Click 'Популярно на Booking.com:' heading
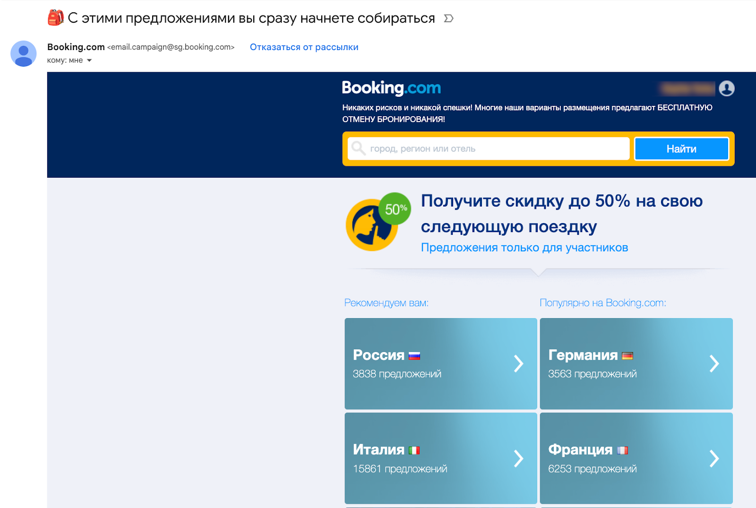The width and height of the screenshot is (756, 508). (603, 303)
